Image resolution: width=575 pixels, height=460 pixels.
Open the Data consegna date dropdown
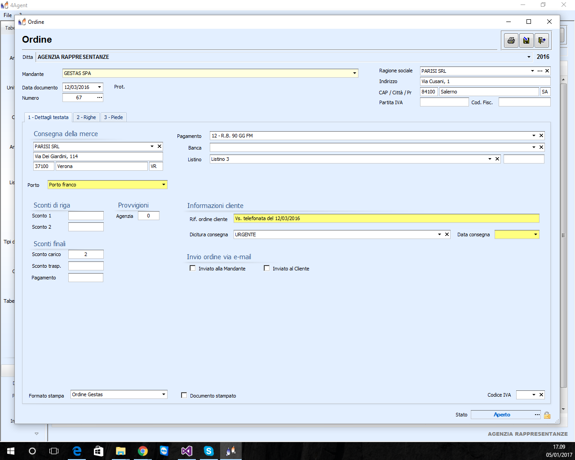535,234
